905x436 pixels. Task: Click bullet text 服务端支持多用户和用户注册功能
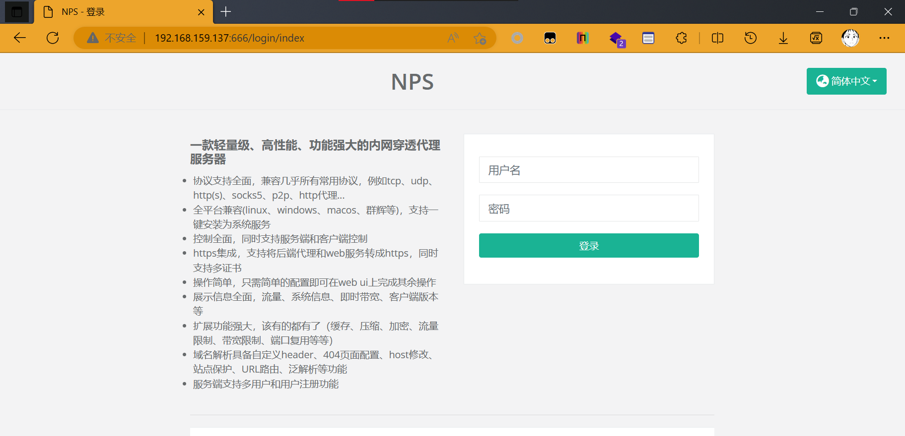266,384
